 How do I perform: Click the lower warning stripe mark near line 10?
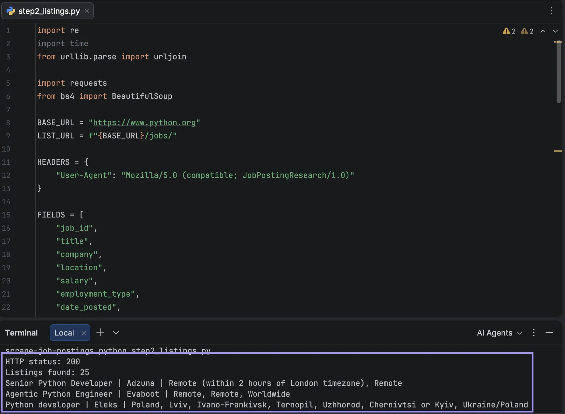tap(558, 151)
